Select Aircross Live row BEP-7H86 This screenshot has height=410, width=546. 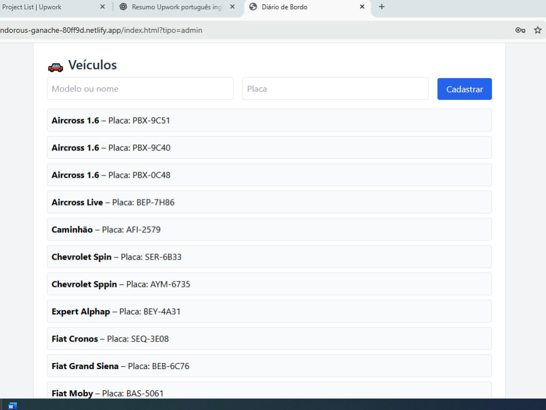(269, 202)
